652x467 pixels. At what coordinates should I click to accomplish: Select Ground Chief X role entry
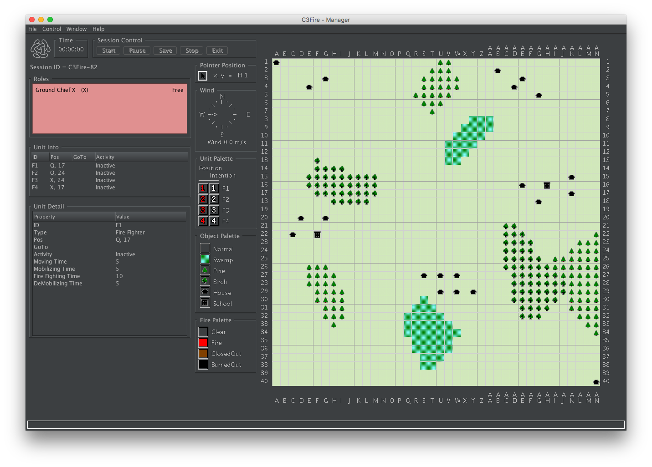[x=110, y=90]
